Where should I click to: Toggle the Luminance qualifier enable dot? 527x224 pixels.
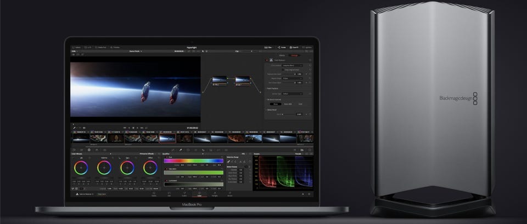point(166,180)
